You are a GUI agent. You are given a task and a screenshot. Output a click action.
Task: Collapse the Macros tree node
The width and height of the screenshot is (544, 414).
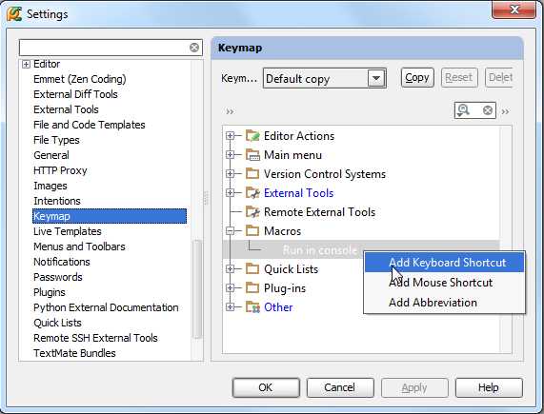(x=230, y=231)
